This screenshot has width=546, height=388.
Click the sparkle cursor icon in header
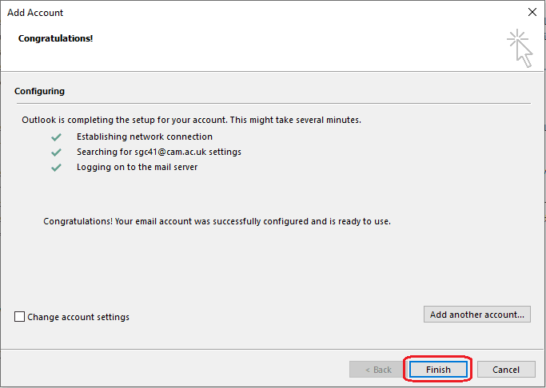(520, 48)
